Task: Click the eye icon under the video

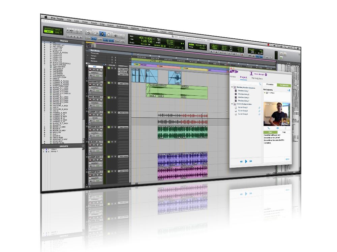Action: click(277, 128)
